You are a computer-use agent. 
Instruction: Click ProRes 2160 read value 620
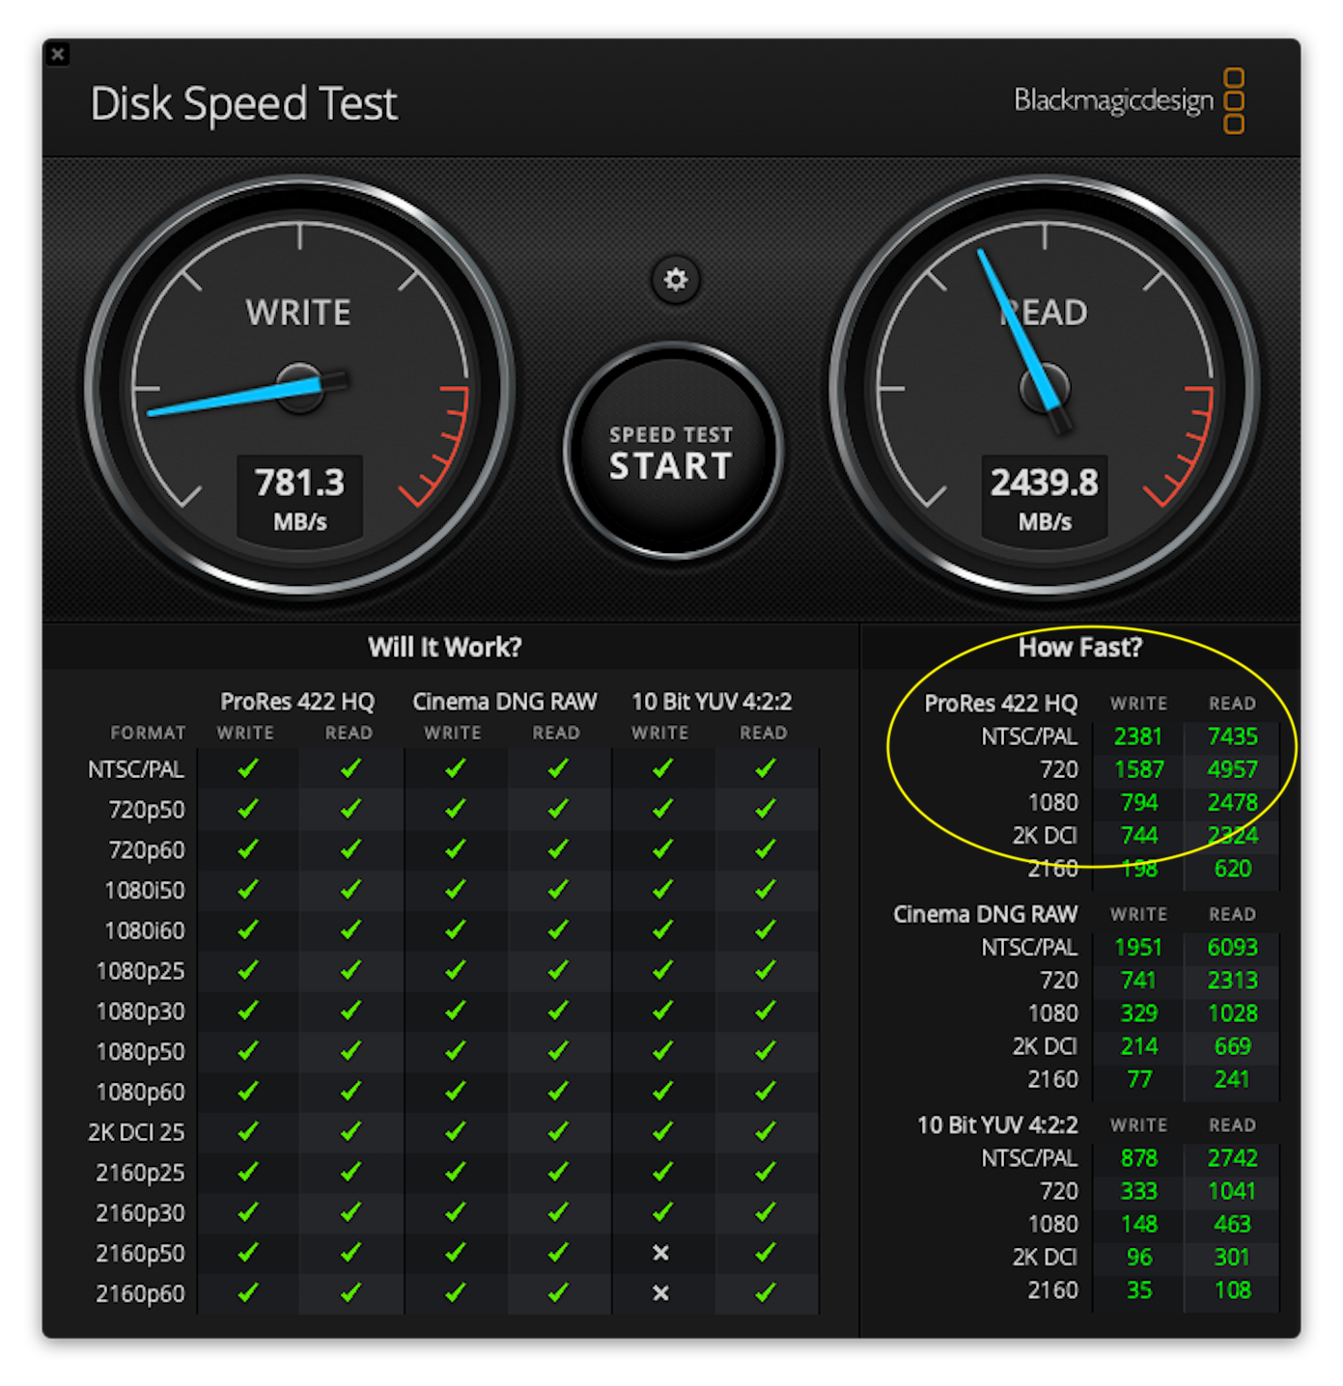tap(1233, 868)
